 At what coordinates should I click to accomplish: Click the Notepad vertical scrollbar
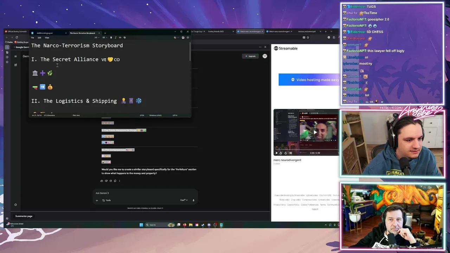point(190,51)
